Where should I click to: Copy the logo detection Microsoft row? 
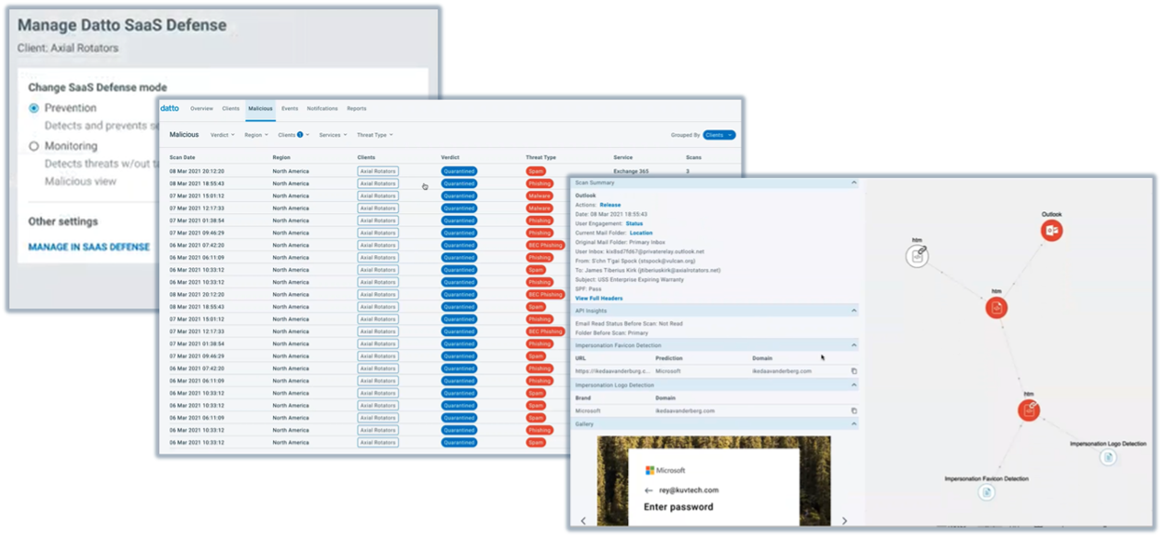click(x=853, y=410)
